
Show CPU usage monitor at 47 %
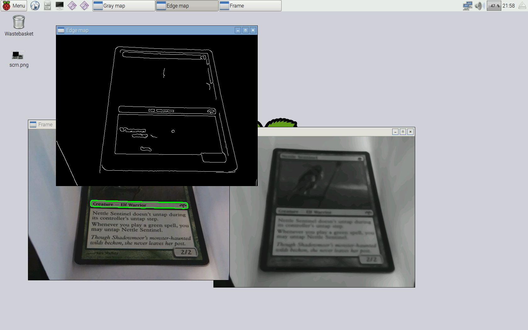click(494, 6)
